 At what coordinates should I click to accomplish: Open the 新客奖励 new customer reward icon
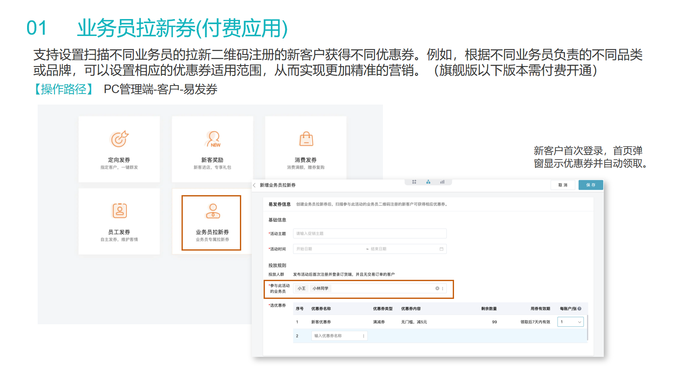(213, 139)
